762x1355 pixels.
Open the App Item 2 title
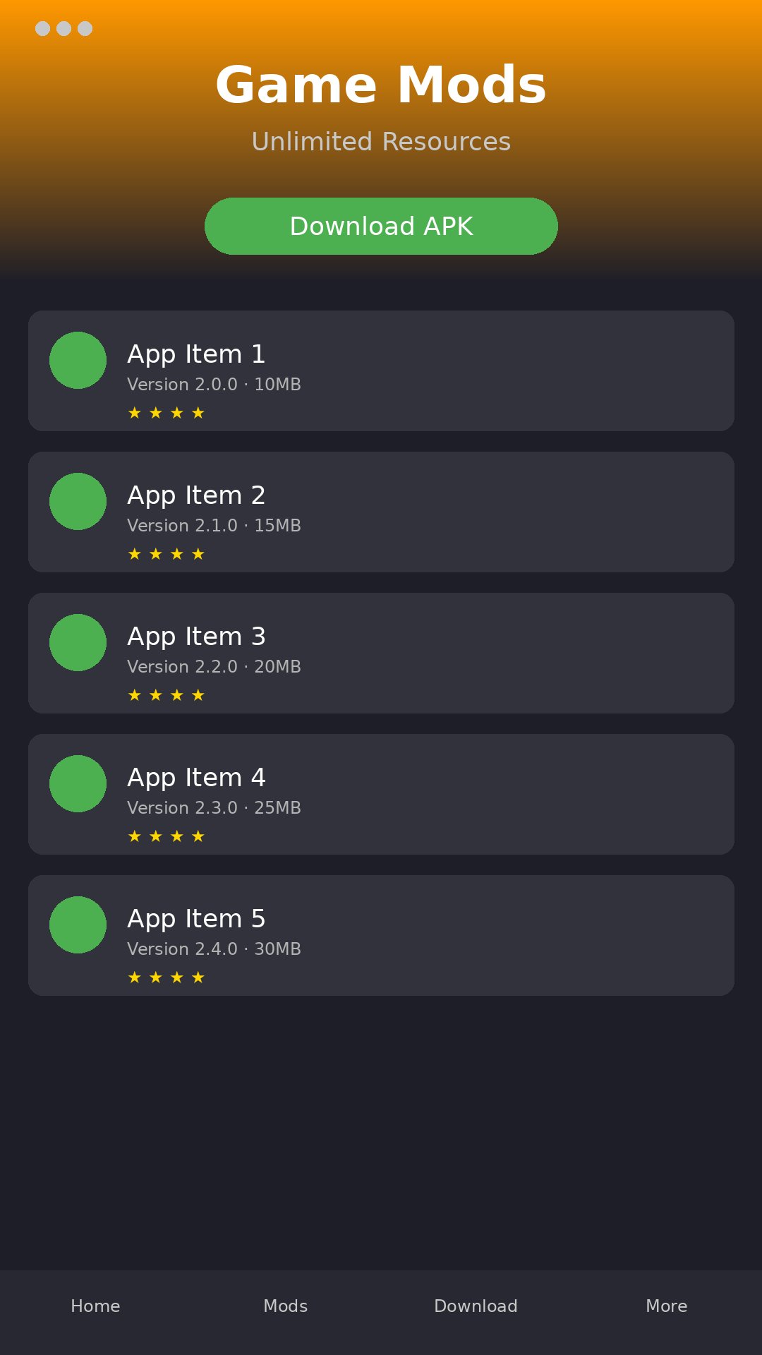(x=196, y=495)
